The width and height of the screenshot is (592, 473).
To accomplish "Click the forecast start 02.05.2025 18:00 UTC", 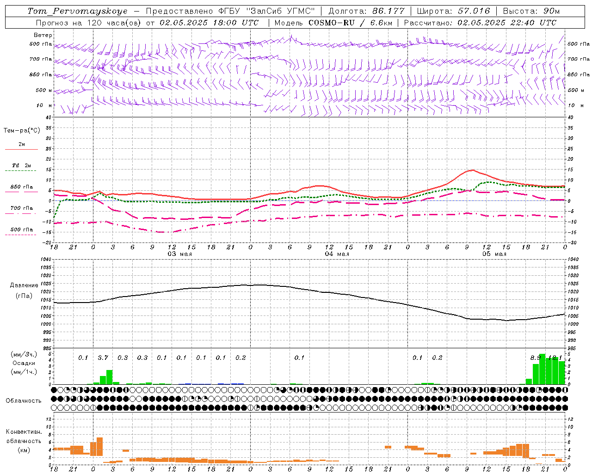I will tap(209, 23).
